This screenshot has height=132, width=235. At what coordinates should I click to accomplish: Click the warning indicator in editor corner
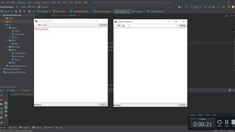point(227,15)
